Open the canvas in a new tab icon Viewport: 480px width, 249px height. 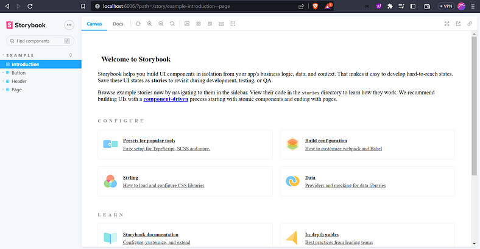tap(458, 24)
